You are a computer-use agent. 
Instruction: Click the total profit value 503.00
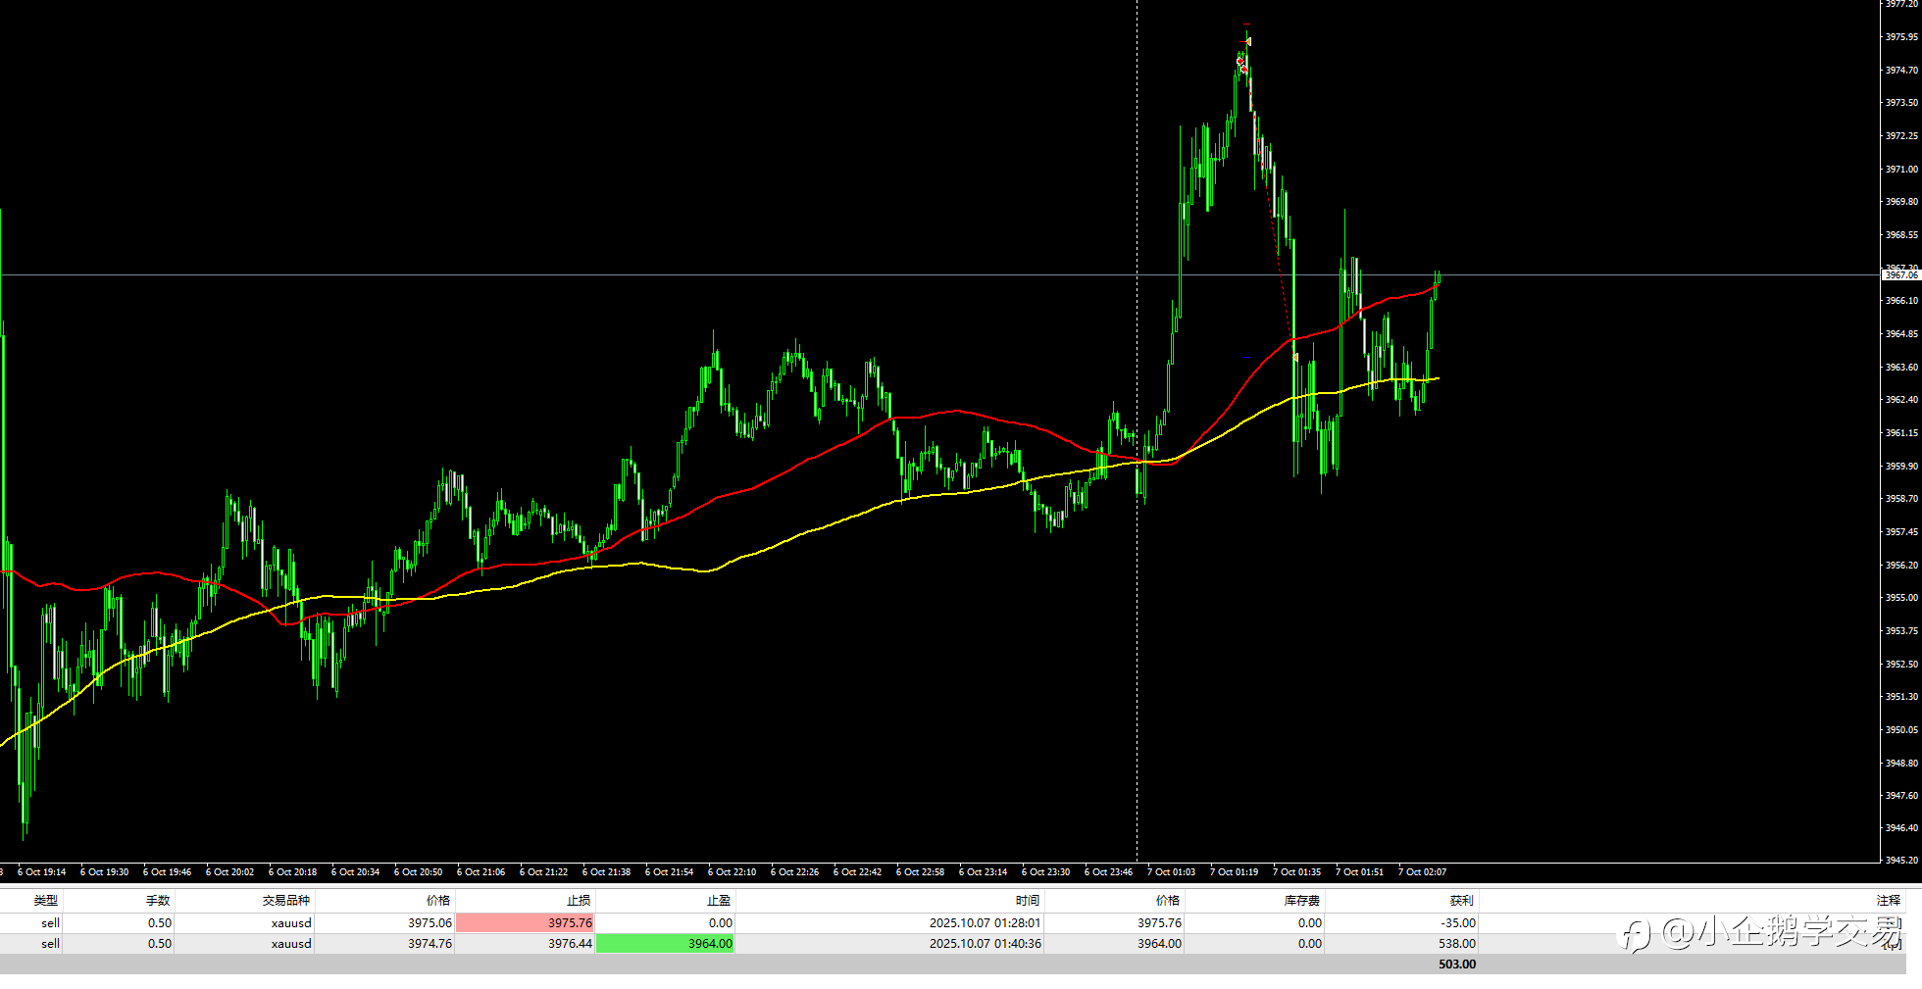(1457, 964)
